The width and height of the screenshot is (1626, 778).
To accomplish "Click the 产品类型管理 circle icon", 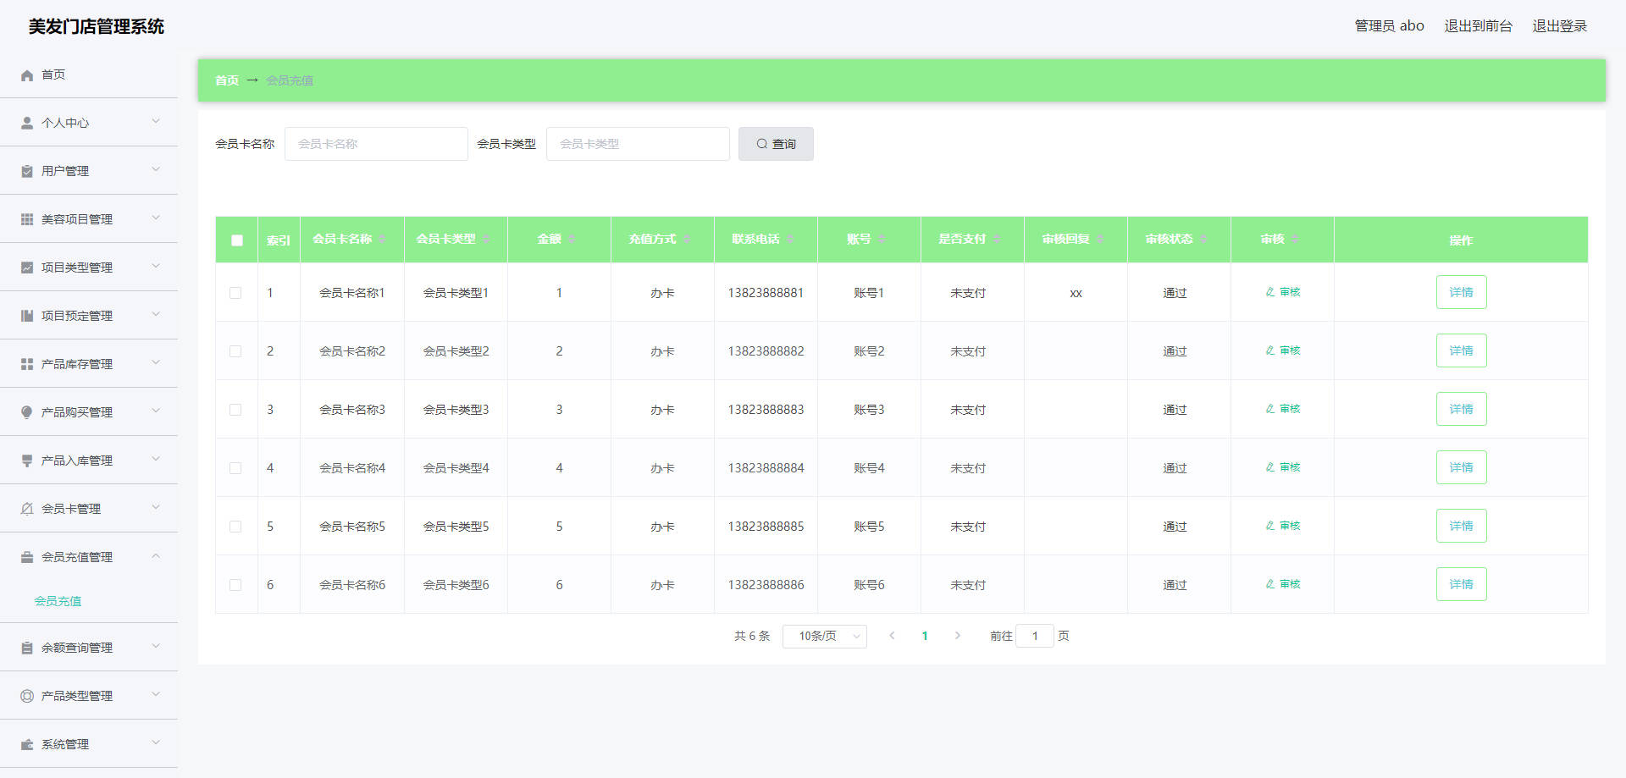I will coord(27,696).
